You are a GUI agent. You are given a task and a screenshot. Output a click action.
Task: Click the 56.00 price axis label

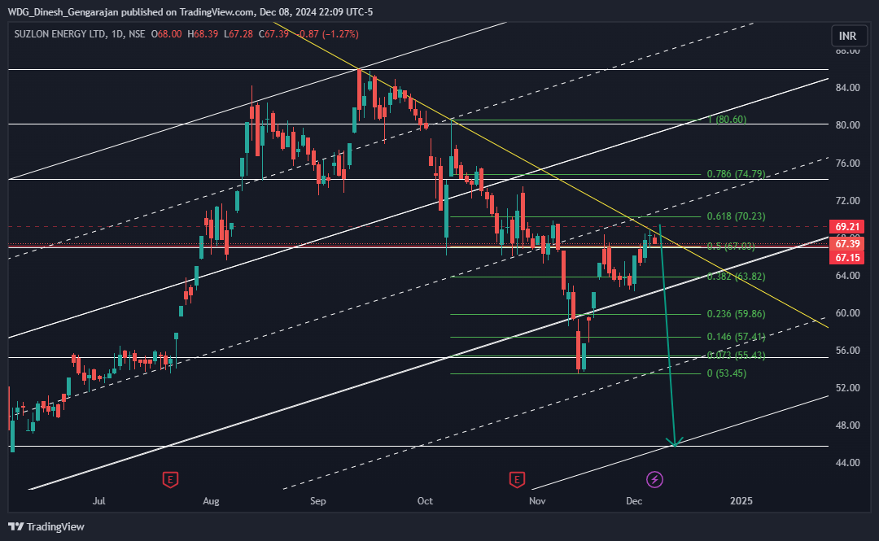(847, 351)
